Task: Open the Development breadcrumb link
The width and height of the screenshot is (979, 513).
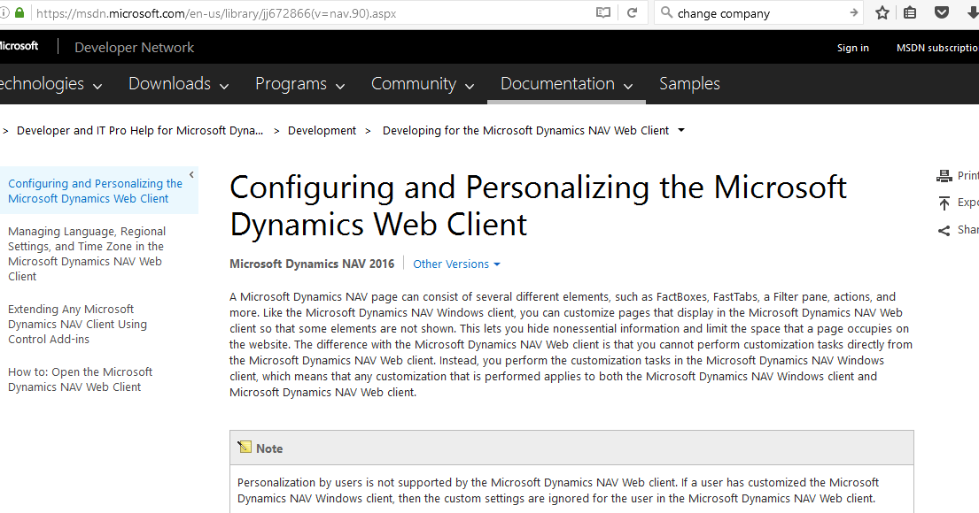Action: point(322,130)
